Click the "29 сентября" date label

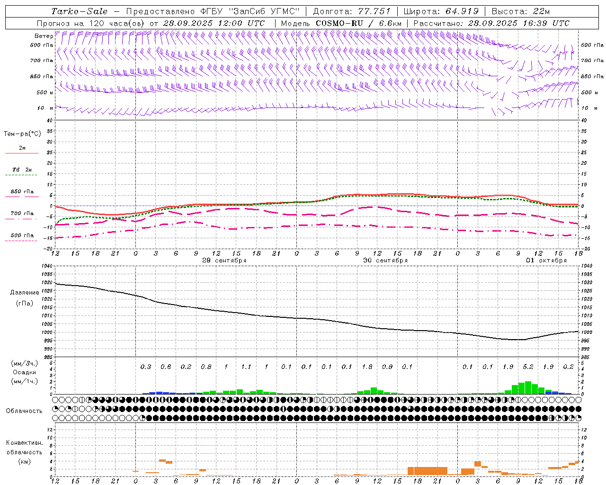[x=224, y=260]
